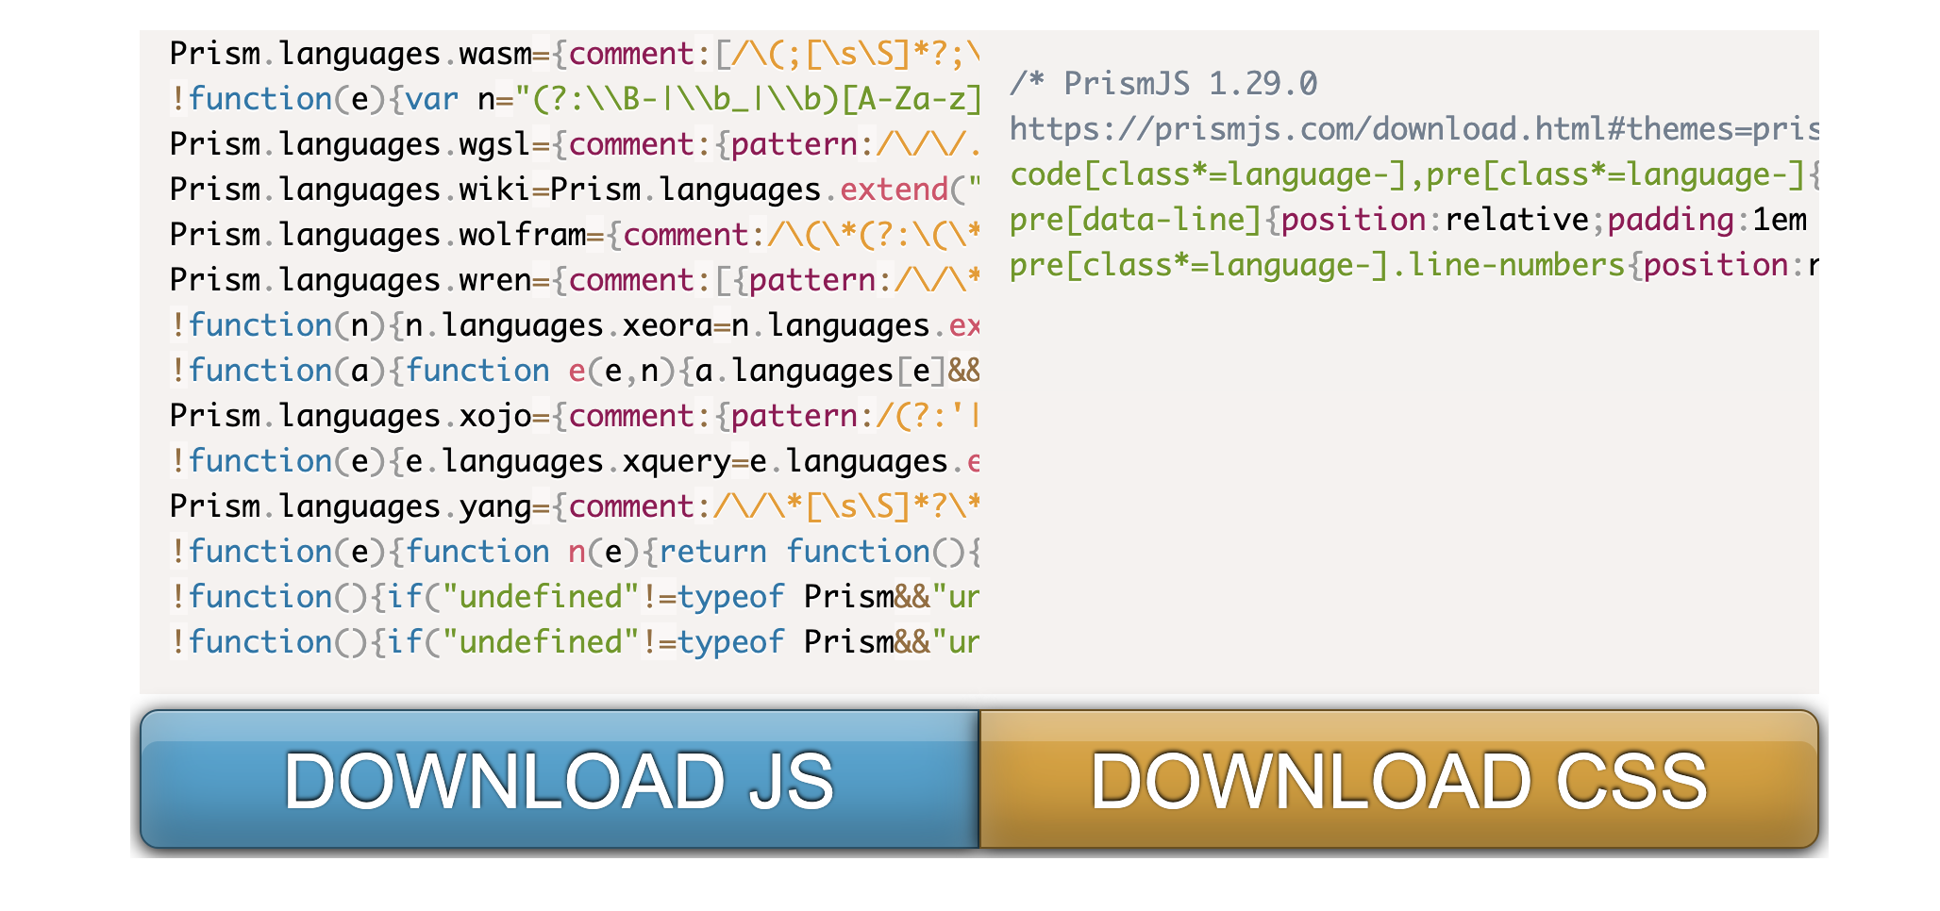1940x911 pixels.
Task: Click the .line-numbers CSS rule line
Action: click(x=1413, y=265)
